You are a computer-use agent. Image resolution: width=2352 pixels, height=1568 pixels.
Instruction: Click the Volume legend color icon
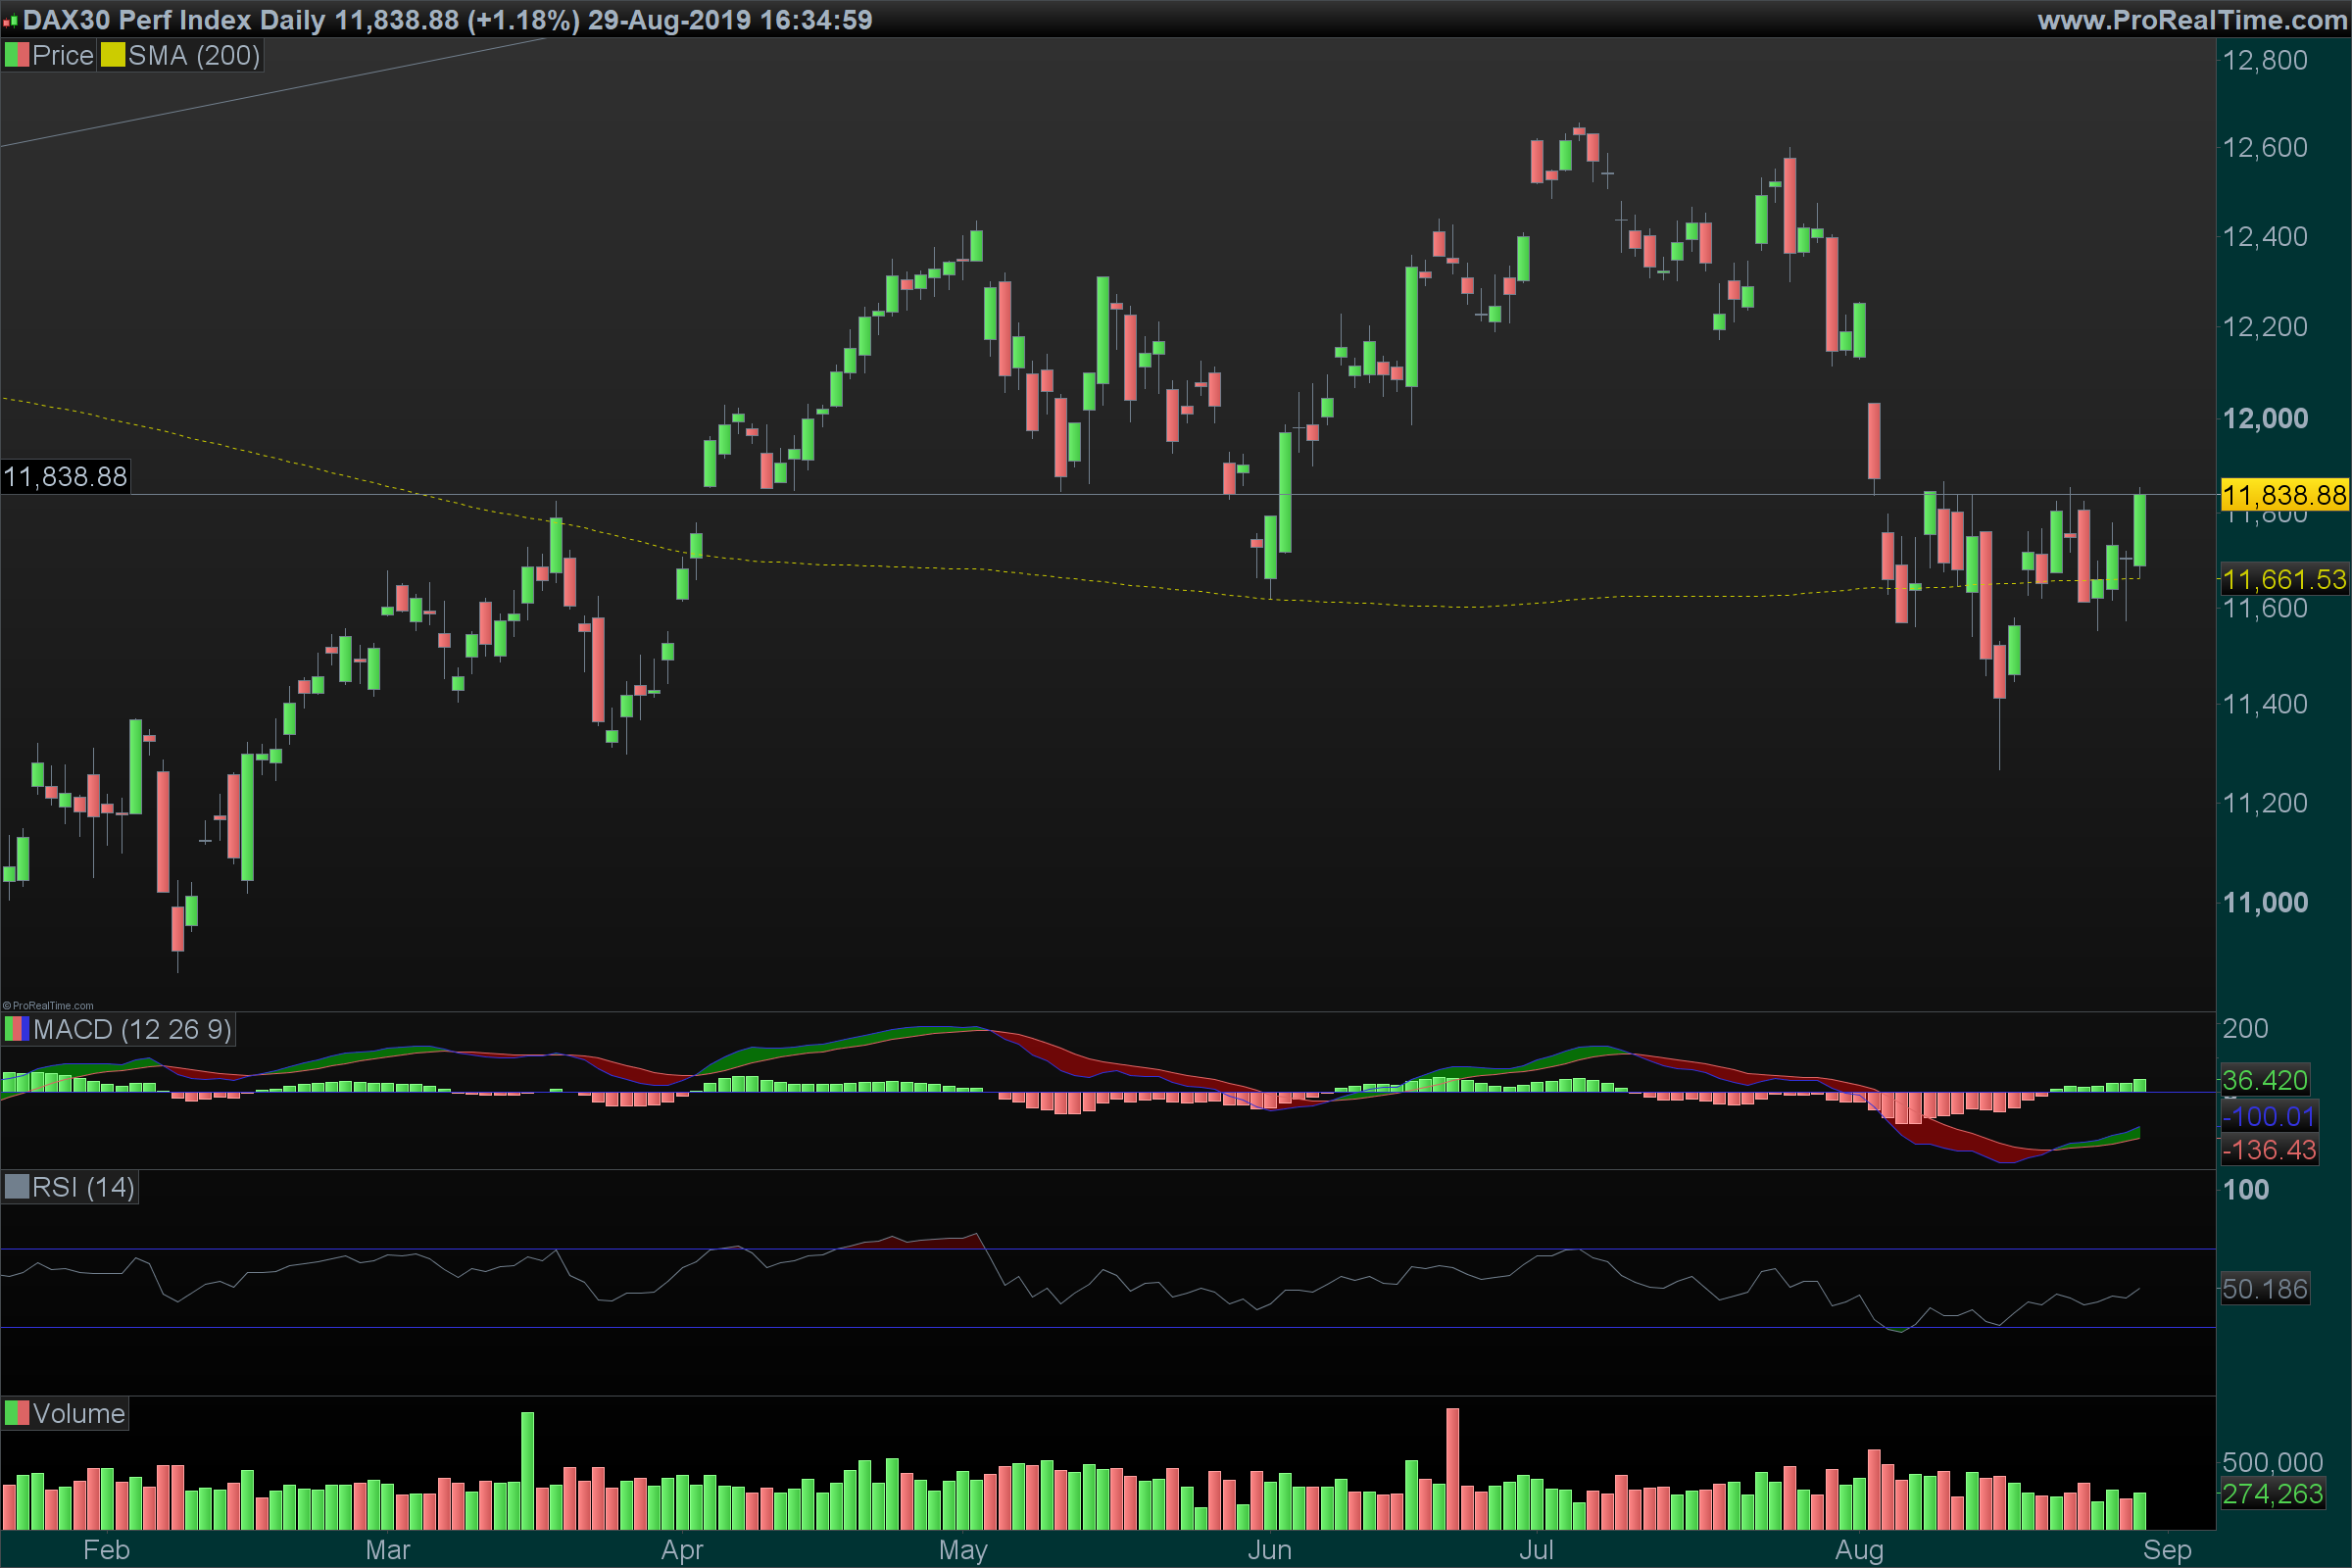click(x=17, y=1413)
